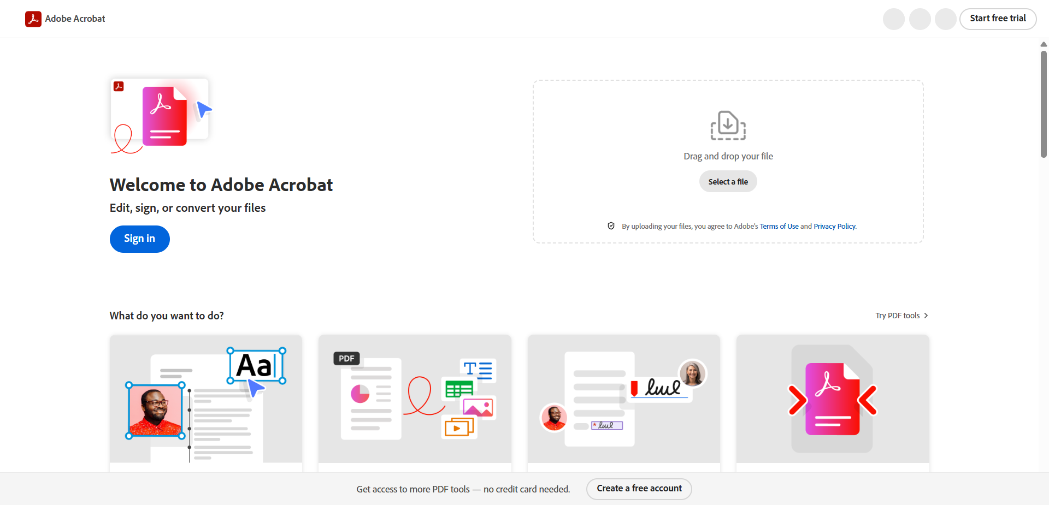The height and width of the screenshot is (505, 1049).
Task: Click the blue Sign in button
Action: click(140, 239)
